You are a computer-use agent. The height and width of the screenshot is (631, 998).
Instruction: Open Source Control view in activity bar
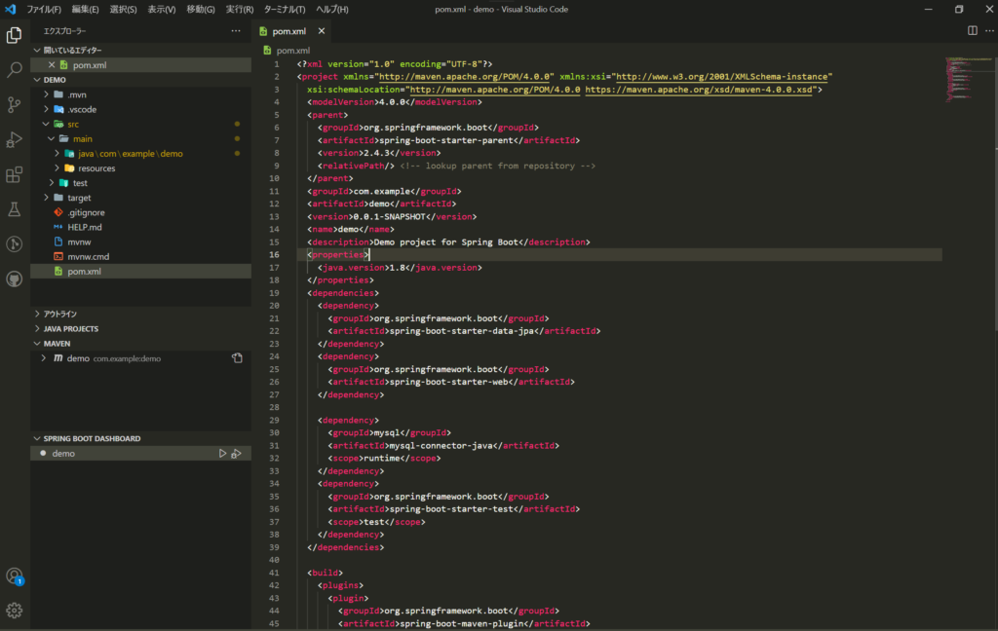(x=14, y=104)
